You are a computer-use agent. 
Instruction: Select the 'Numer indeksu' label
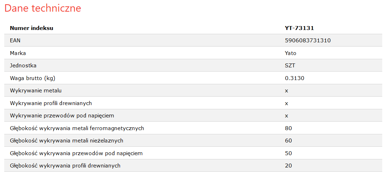(x=32, y=28)
